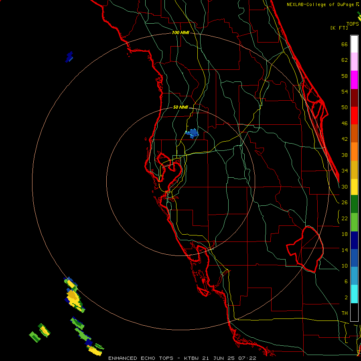Select the 50 NMI range ring label
Image resolution: width=361 pixels, height=361 pixels.
point(180,107)
